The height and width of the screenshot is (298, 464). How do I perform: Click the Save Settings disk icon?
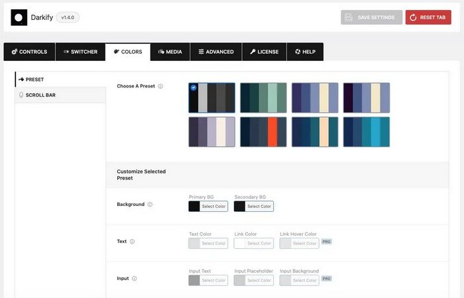(x=349, y=17)
